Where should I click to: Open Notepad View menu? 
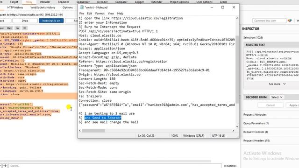coord(111,14)
